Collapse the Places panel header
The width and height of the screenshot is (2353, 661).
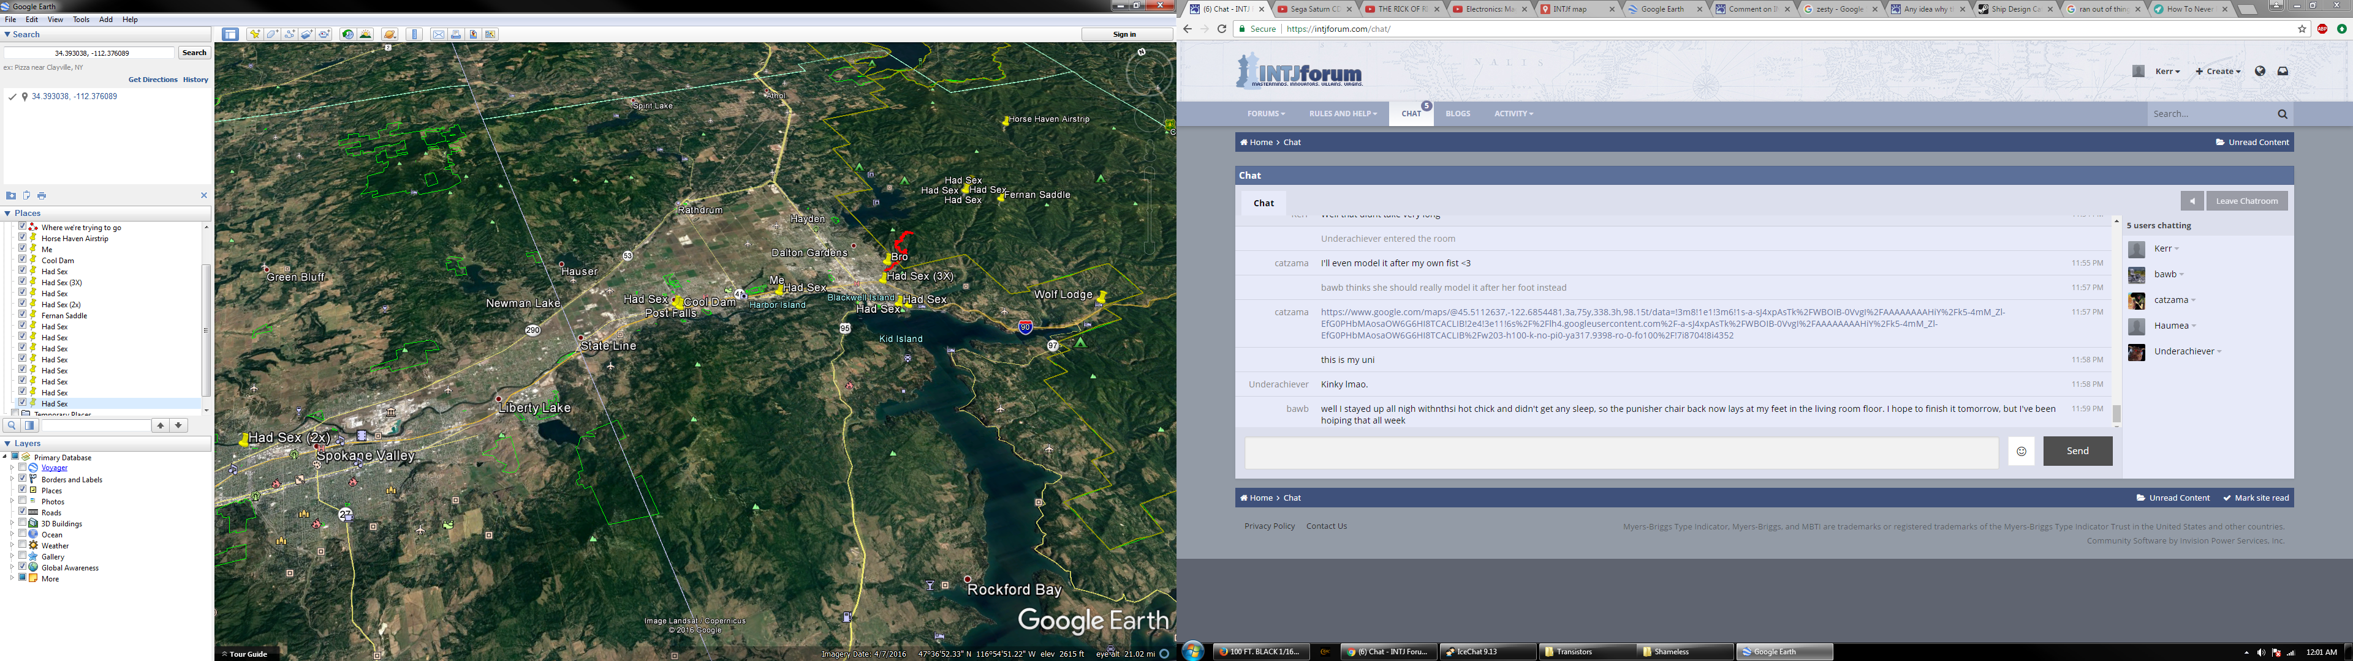pyautogui.click(x=106, y=213)
